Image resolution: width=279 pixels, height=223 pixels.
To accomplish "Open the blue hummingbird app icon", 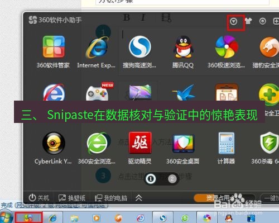I will coord(184,92).
